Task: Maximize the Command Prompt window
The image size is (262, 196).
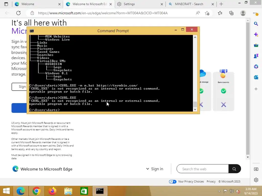Action: (183, 30)
